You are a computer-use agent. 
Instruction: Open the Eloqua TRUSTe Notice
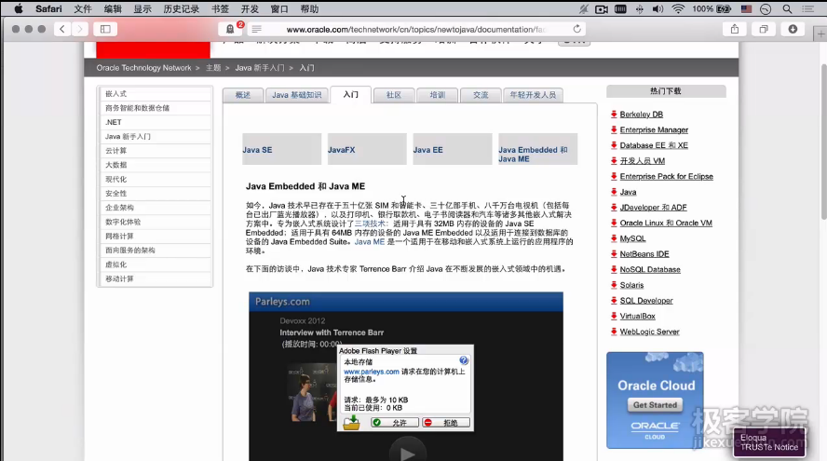point(769,442)
